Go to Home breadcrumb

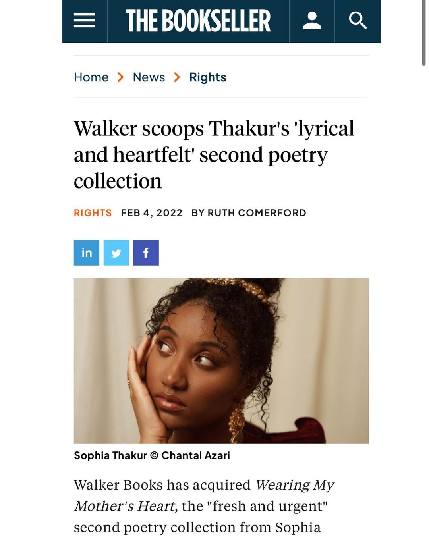91,77
